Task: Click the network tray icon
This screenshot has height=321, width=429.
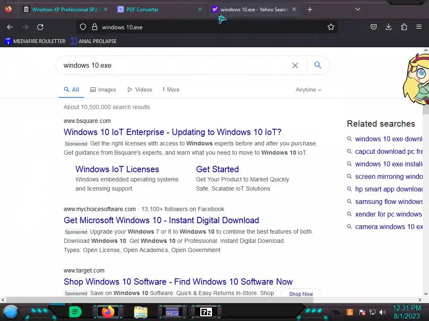Action: pyautogui.click(x=372, y=312)
